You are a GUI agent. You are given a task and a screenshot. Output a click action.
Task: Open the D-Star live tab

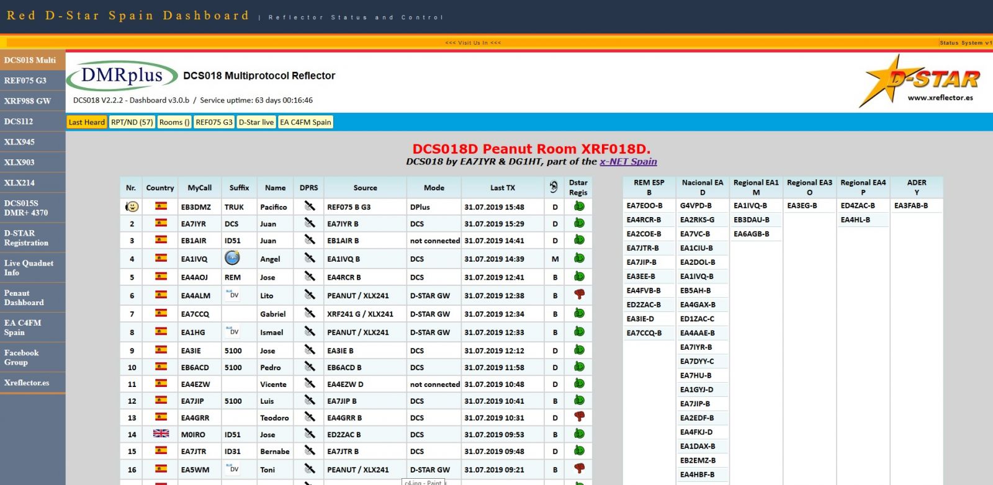tap(256, 122)
